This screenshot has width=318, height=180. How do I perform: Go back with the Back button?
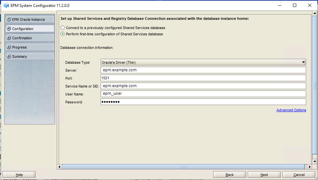(230, 174)
